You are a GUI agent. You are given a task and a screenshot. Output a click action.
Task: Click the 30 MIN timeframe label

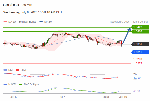point(27,5)
